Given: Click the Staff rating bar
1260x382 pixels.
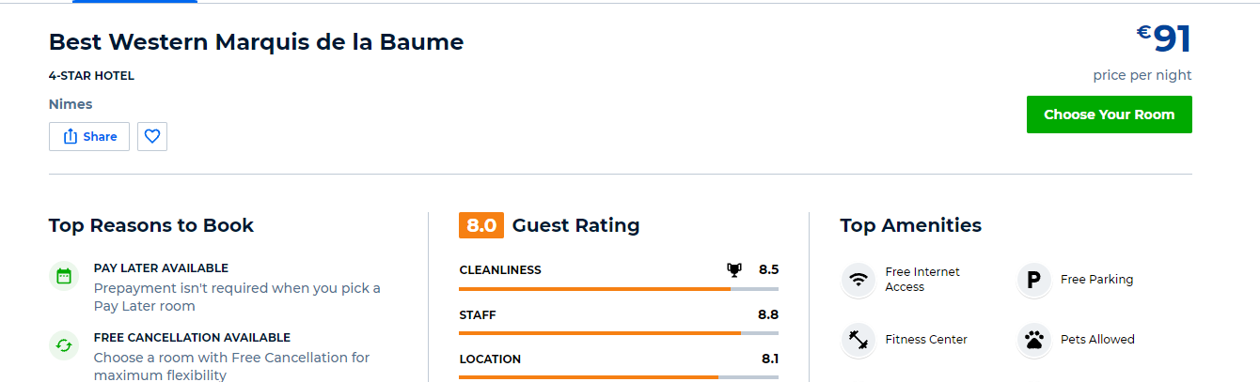Looking at the screenshot, I should point(619,333).
